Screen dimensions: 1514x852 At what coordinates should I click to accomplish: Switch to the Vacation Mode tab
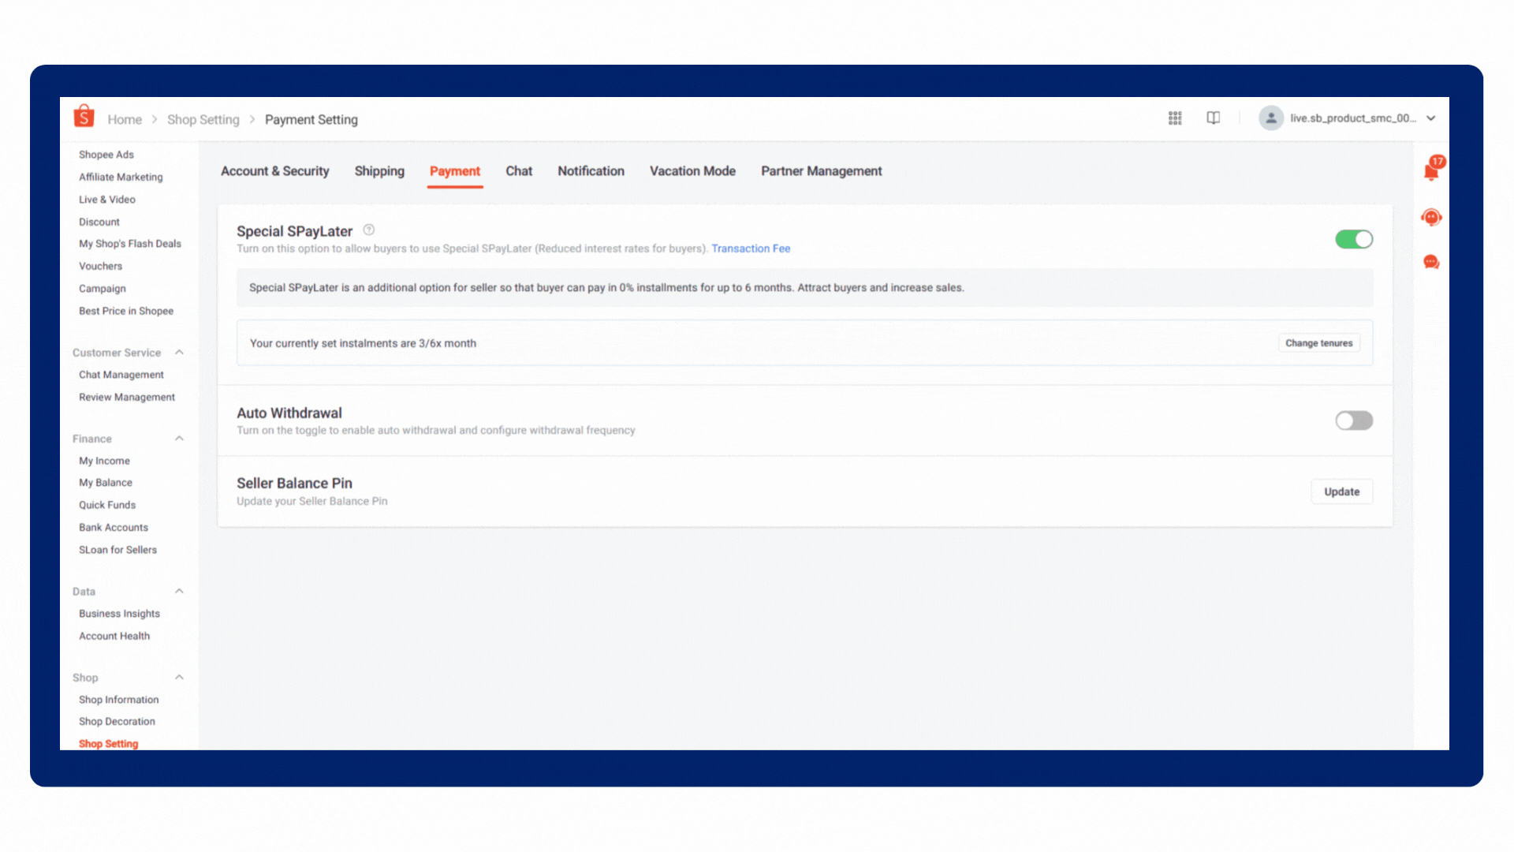point(692,171)
